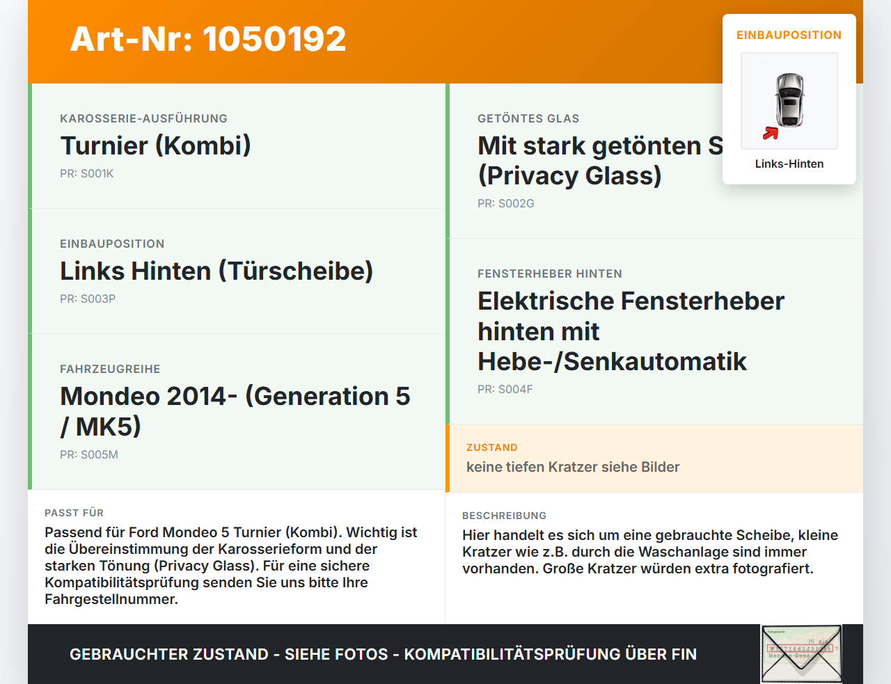Click the PASST FÜR compatibility text
Image resolution: width=891 pixels, height=684 pixels.
231,566
